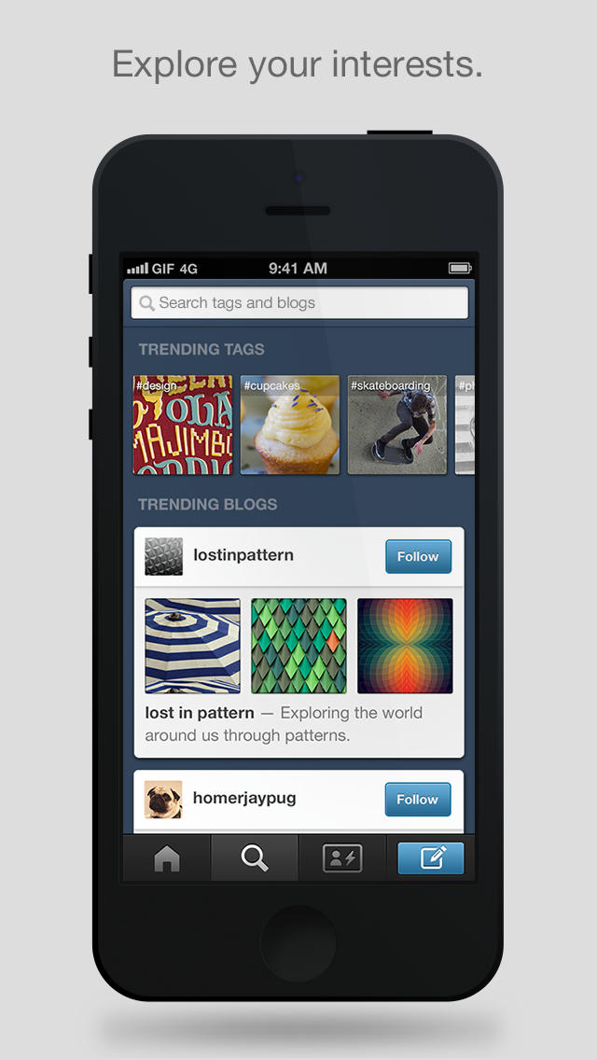Open the lostinpattern blog avatar
Viewport: 597px width, 1060px height.
pos(163,556)
